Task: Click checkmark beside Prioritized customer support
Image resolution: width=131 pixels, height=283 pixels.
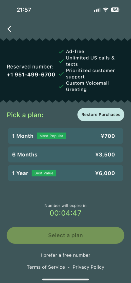Action: [x=61, y=74]
